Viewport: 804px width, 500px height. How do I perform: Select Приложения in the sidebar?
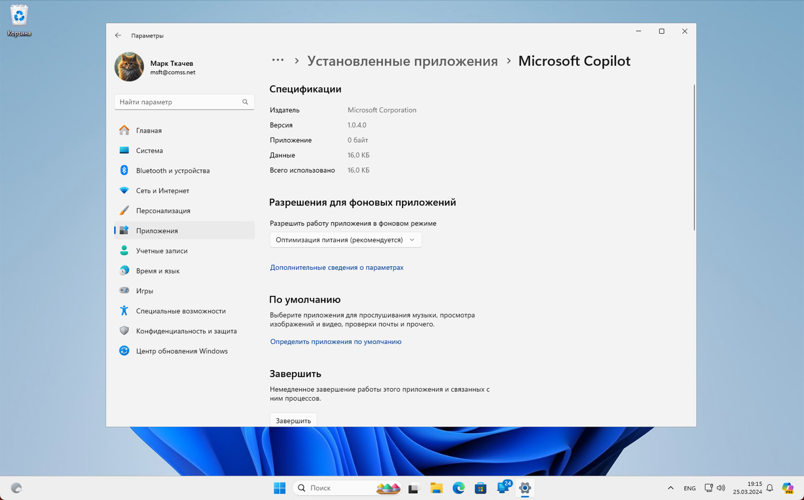(x=184, y=231)
